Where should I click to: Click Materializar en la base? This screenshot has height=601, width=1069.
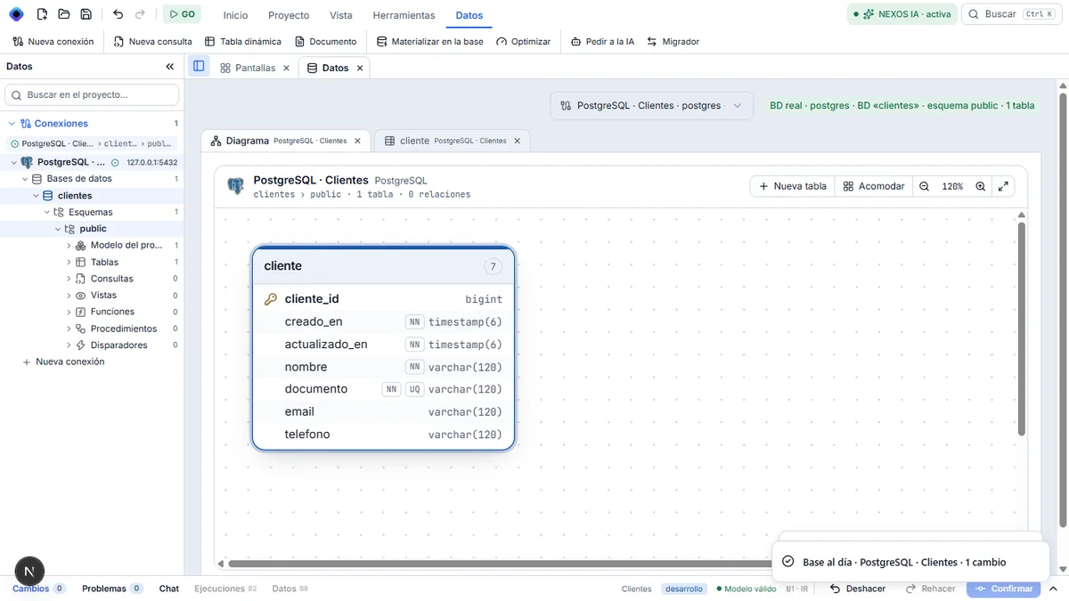pyautogui.click(x=430, y=42)
